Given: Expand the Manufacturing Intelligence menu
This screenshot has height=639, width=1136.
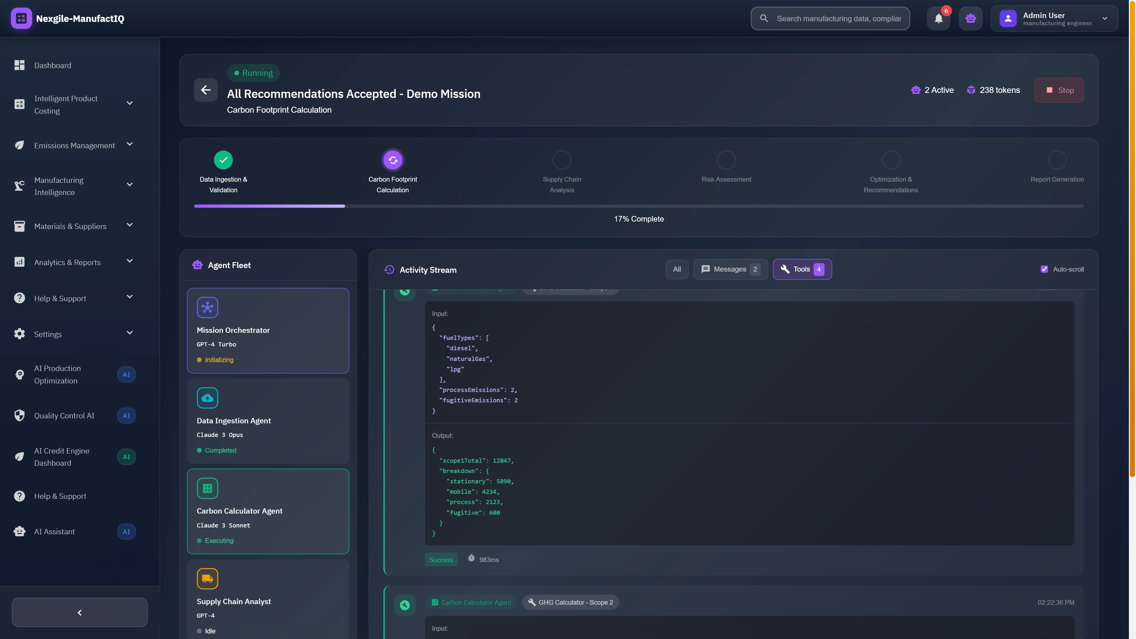Looking at the screenshot, I should (130, 184).
